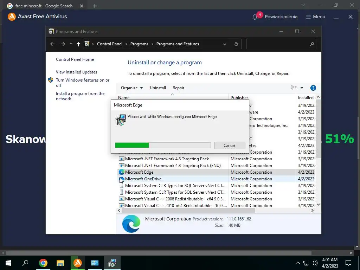The image size is (360, 270).
Task: Open the taskbar clock and date
Action: pyautogui.click(x=330, y=263)
